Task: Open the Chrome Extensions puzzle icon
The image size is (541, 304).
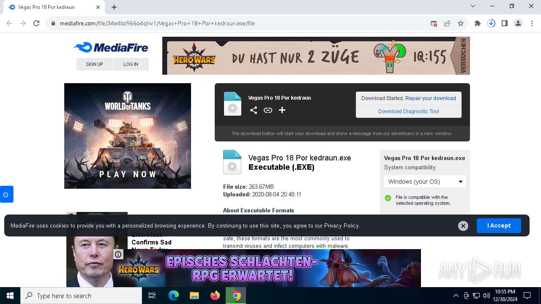Action: [x=478, y=23]
